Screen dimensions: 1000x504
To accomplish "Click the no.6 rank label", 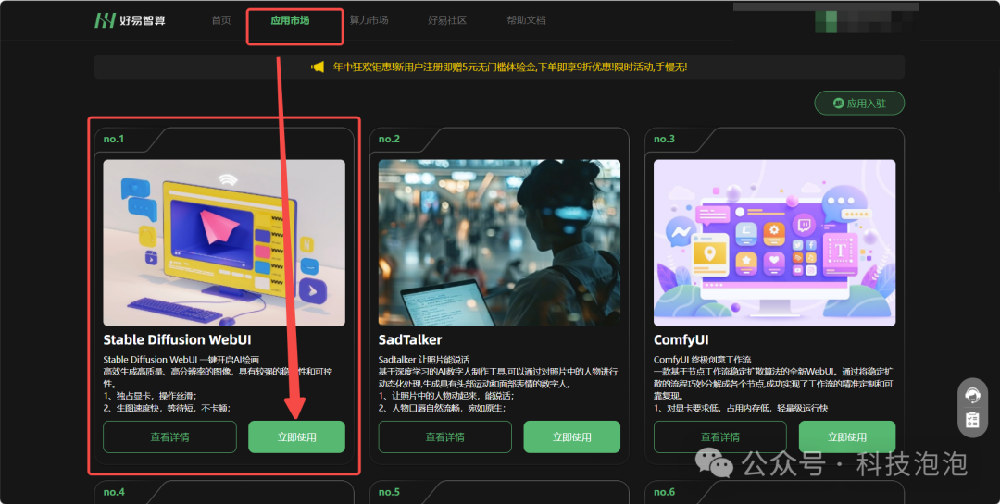I will click(x=665, y=492).
